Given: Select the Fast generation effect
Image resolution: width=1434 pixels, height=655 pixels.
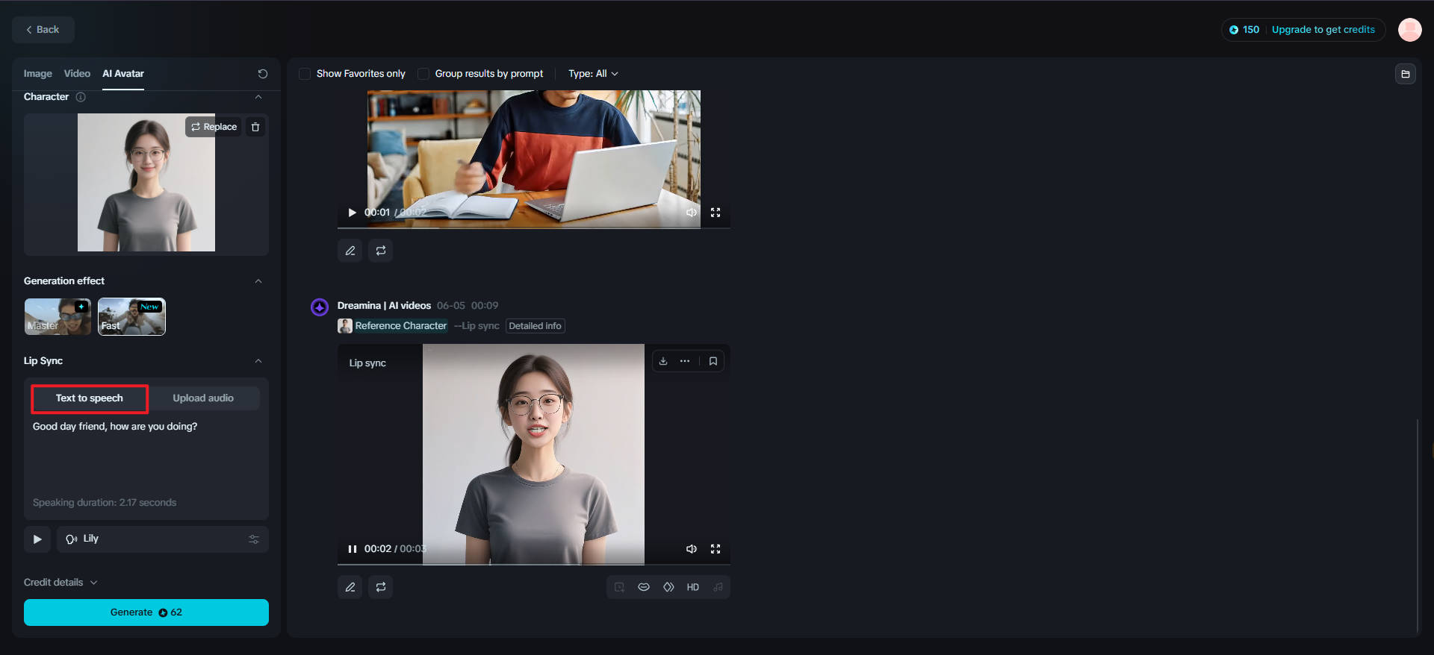Looking at the screenshot, I should (131, 317).
